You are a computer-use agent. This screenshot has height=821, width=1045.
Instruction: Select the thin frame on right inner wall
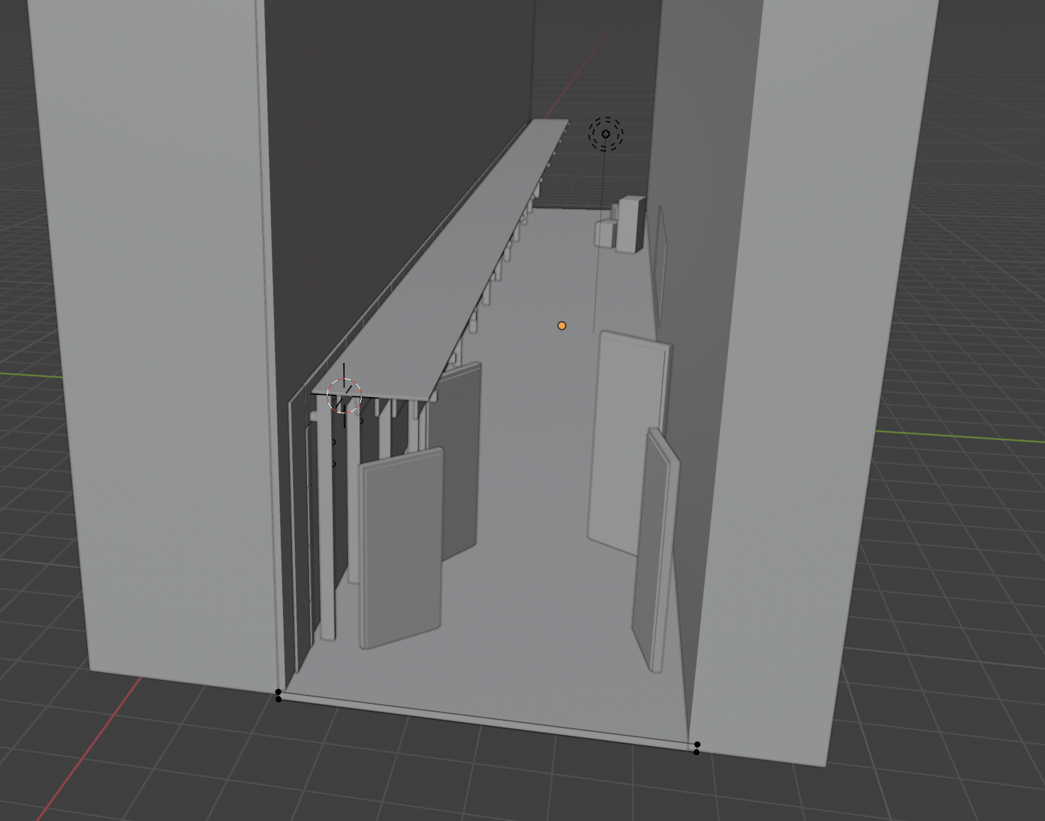coord(661,266)
